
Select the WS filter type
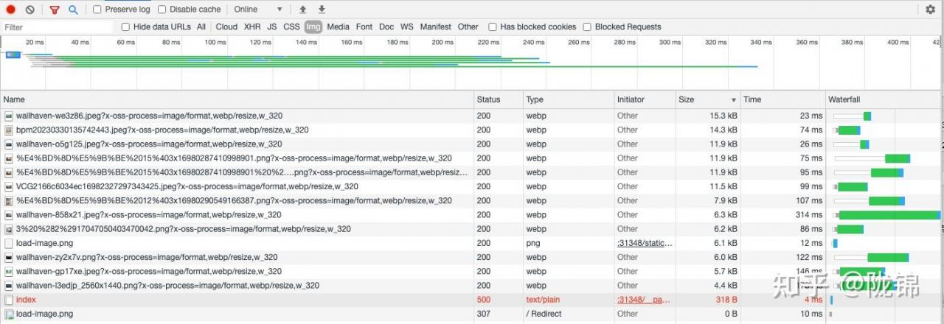[x=407, y=27]
